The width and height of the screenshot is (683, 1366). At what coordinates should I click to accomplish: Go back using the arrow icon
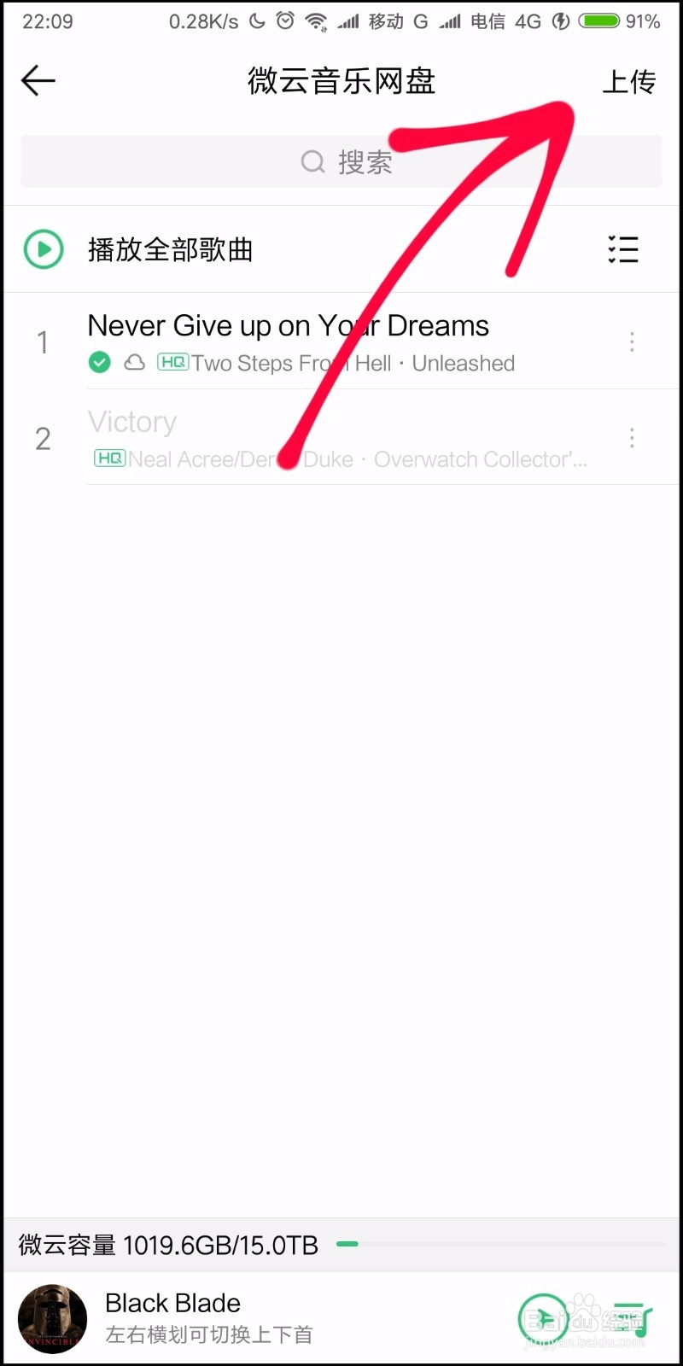pyautogui.click(x=38, y=81)
